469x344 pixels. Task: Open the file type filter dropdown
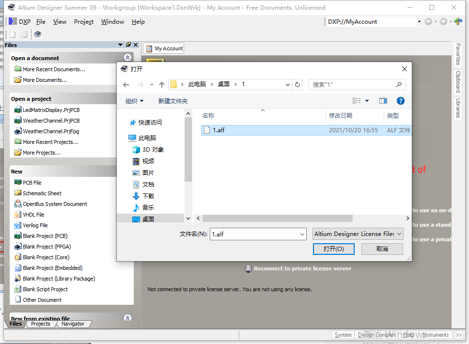358,234
